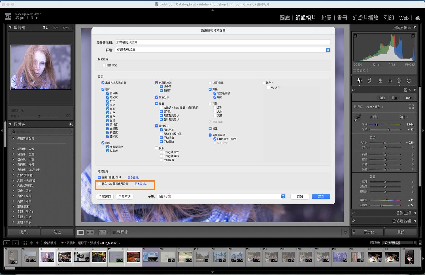Open the 群組 dropdown in preset dialog
The width and height of the screenshot is (425, 275).
[x=223, y=50]
